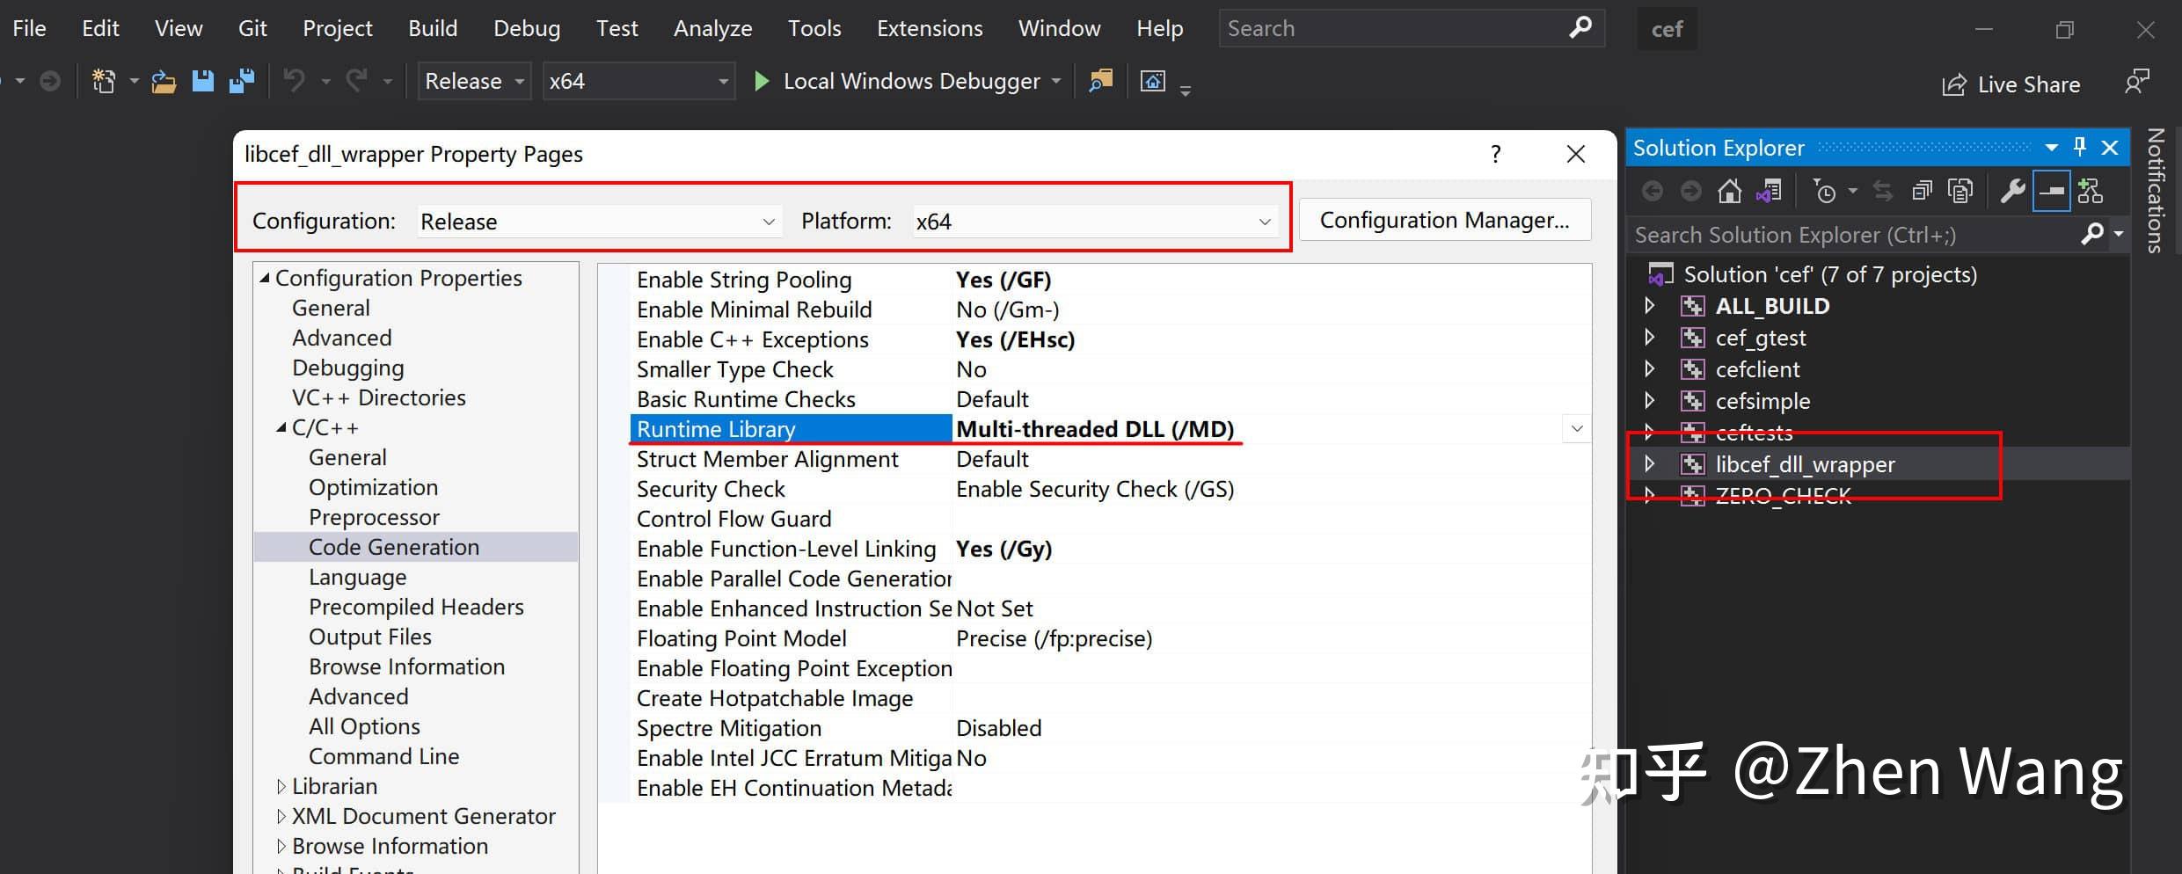Open the Configuration dropdown showing Release
Image resolution: width=2182 pixels, height=874 pixels.
pos(598,222)
